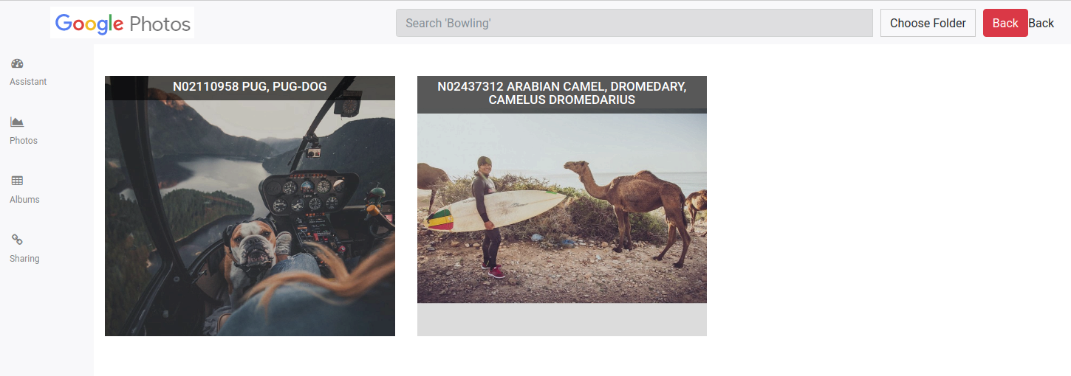Select the N02110958 Pug caption banner
The height and width of the screenshot is (376, 1071).
pyautogui.click(x=250, y=87)
